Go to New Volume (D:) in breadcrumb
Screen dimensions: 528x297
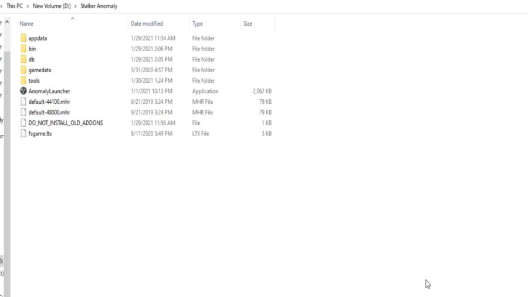[x=52, y=6]
